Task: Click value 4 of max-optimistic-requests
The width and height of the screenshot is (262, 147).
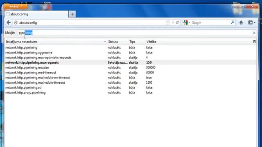Action: click(x=147, y=58)
